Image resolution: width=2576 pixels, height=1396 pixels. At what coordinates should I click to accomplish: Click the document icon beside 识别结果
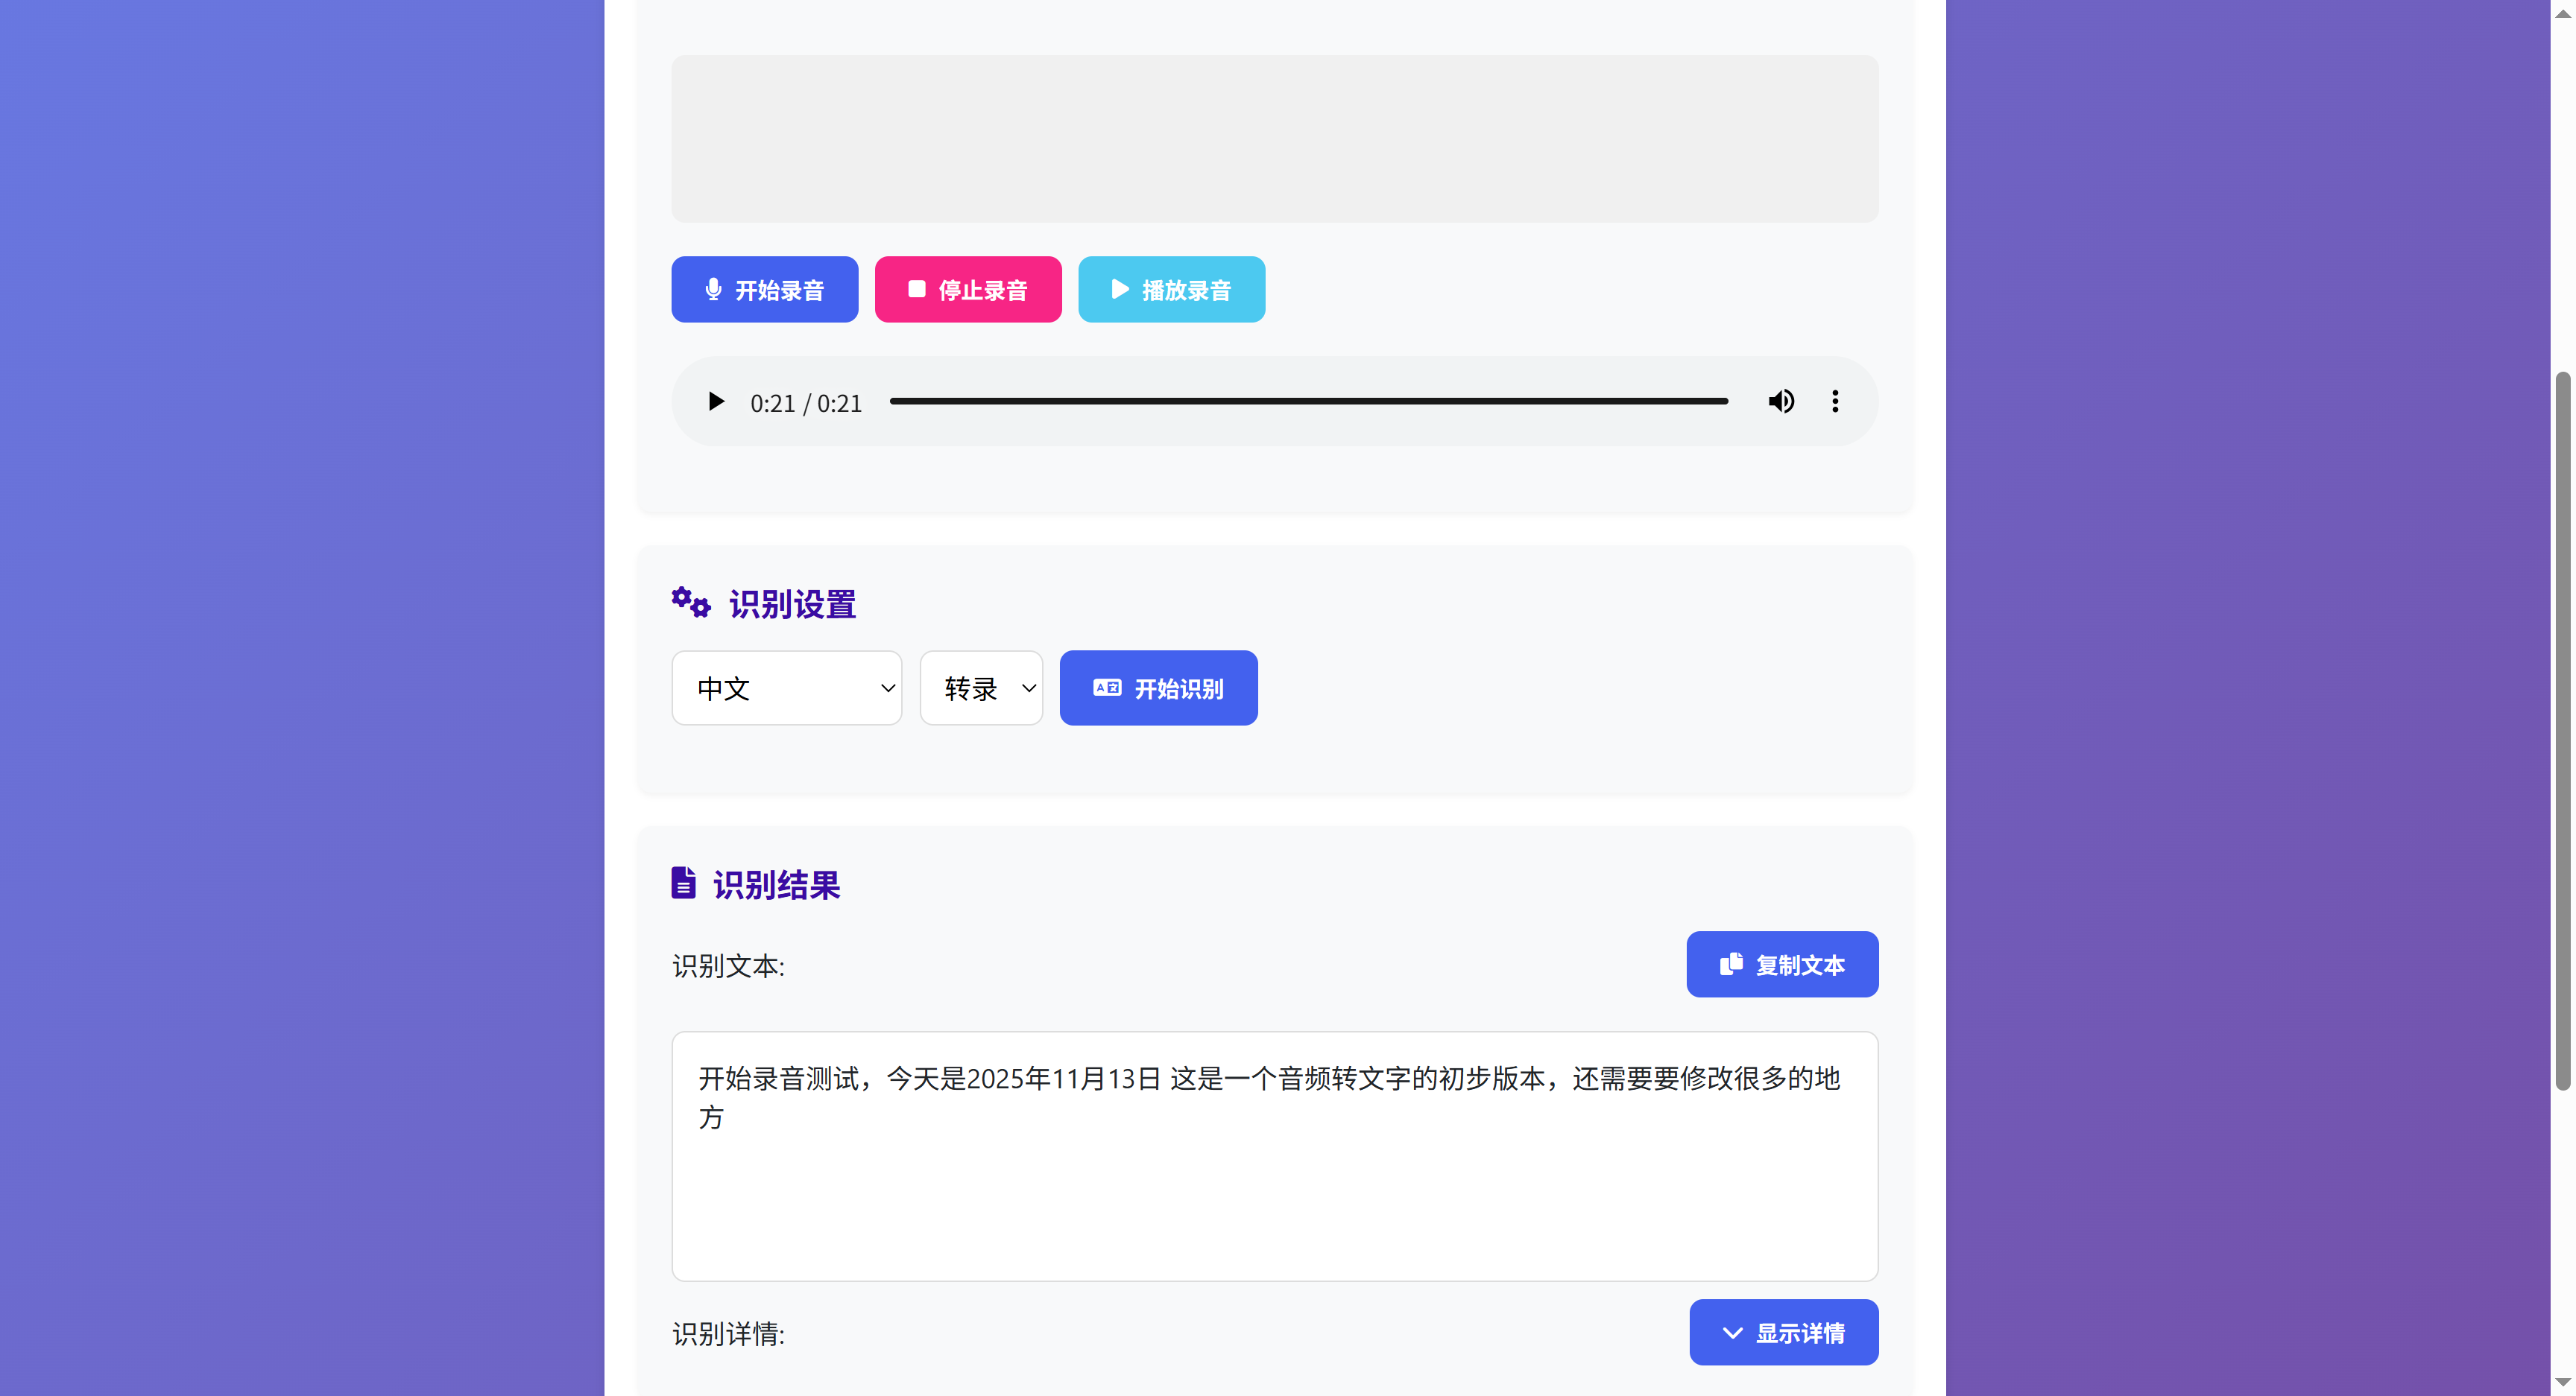683,883
